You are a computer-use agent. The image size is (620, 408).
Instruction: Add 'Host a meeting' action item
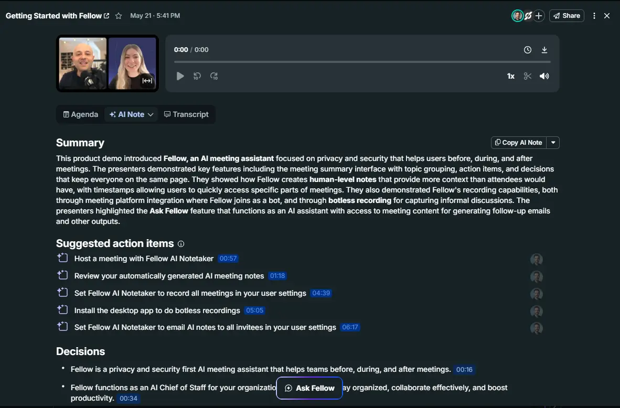tap(62, 258)
